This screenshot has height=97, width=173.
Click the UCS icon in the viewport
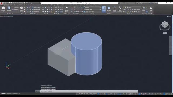(8, 65)
